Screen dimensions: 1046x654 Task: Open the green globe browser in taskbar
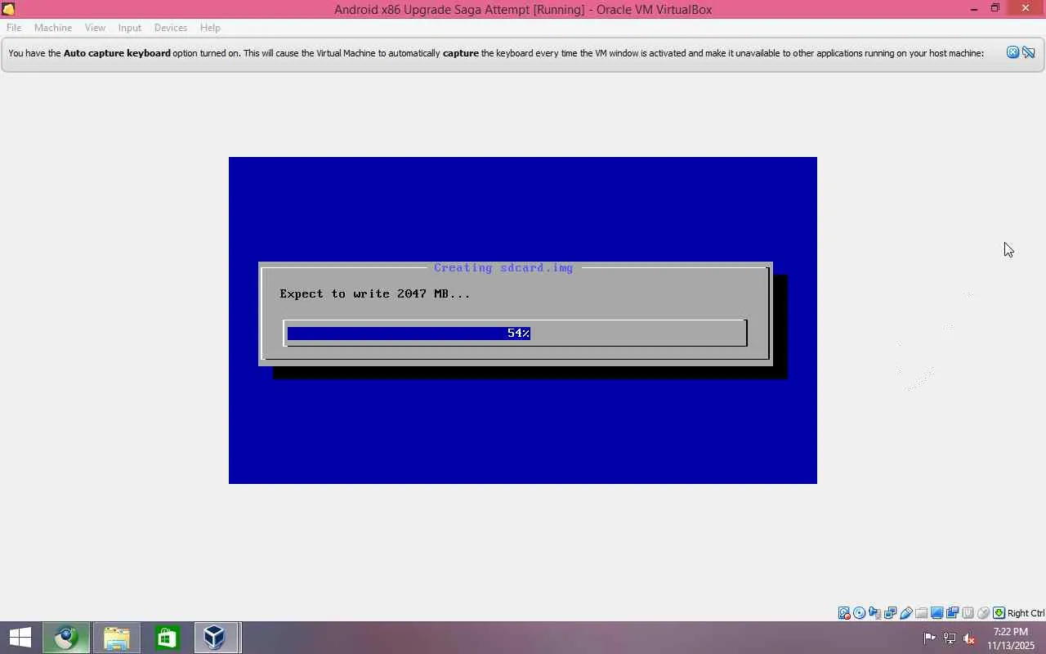click(66, 638)
